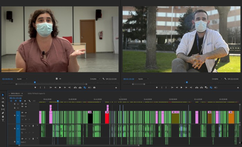
Task: Click the red clip on Video 1
Action: coord(107,118)
